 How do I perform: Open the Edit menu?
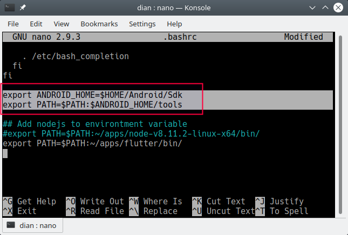point(36,24)
